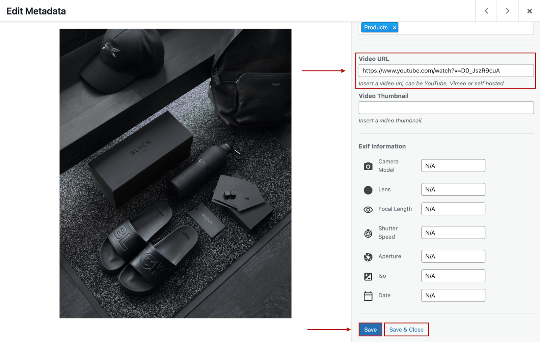Click the Shutter Speed label
This screenshot has width=540, height=342.
pos(388,232)
